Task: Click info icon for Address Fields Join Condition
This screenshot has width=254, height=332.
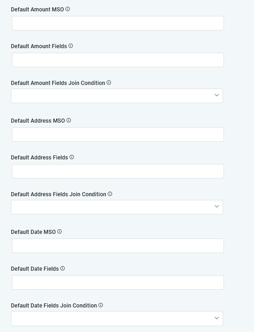Action: [110, 194]
